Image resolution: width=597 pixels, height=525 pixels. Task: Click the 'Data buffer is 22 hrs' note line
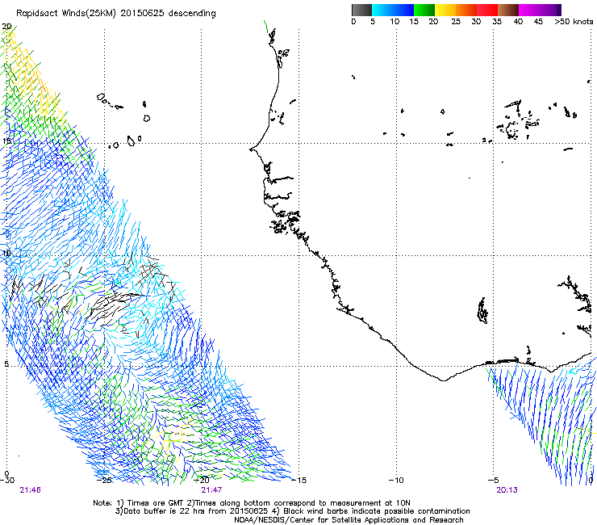pyautogui.click(x=292, y=511)
